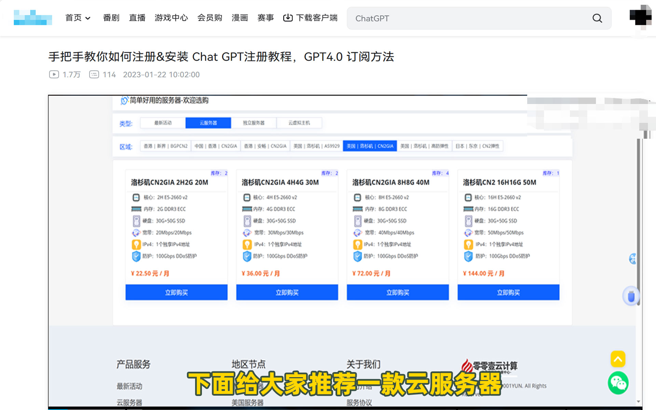The height and width of the screenshot is (410, 656).
Task: Click the upload date 2023-01-22 10:02:00
Action: coord(161,74)
